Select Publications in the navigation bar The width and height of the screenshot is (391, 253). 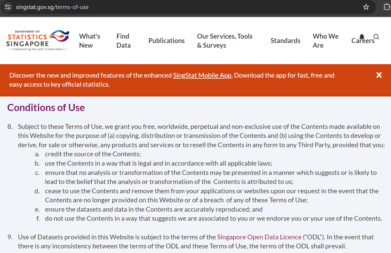tap(166, 41)
